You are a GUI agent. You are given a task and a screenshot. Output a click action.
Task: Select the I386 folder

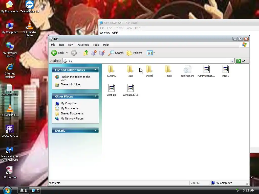[x=130, y=71]
